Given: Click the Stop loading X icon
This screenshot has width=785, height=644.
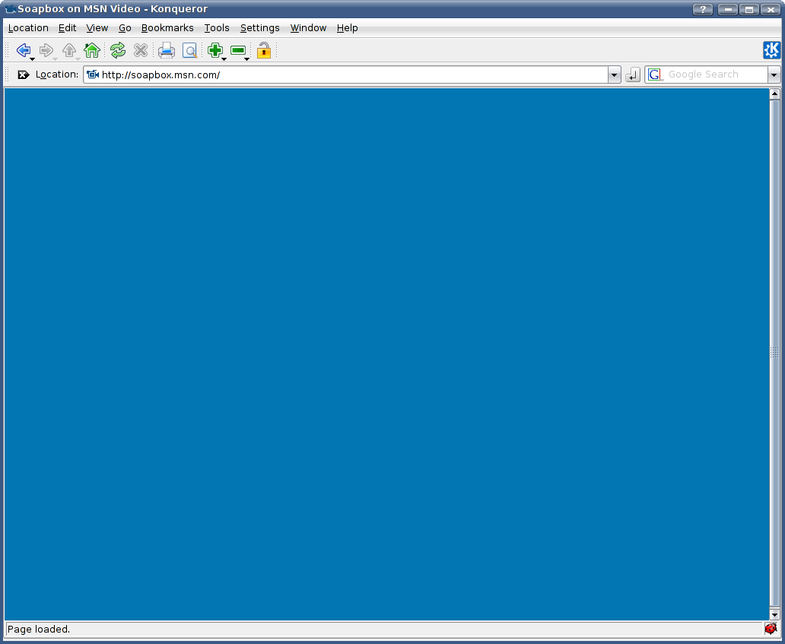Looking at the screenshot, I should 141,50.
